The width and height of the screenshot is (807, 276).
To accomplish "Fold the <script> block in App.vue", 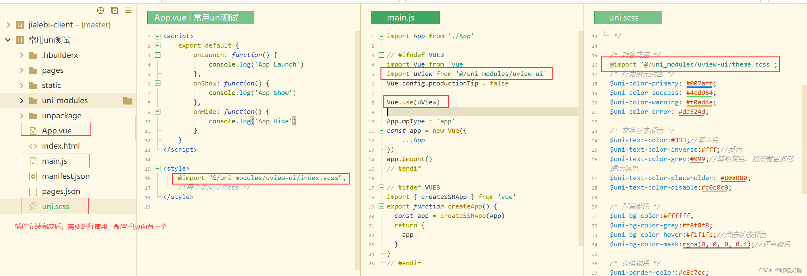I will [x=158, y=36].
